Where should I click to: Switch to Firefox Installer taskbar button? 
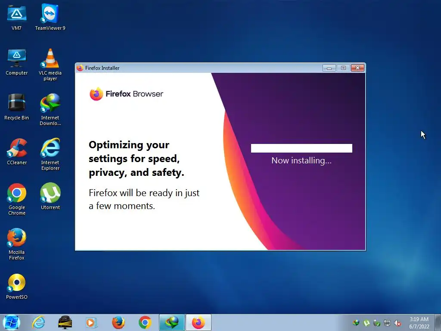(x=199, y=322)
